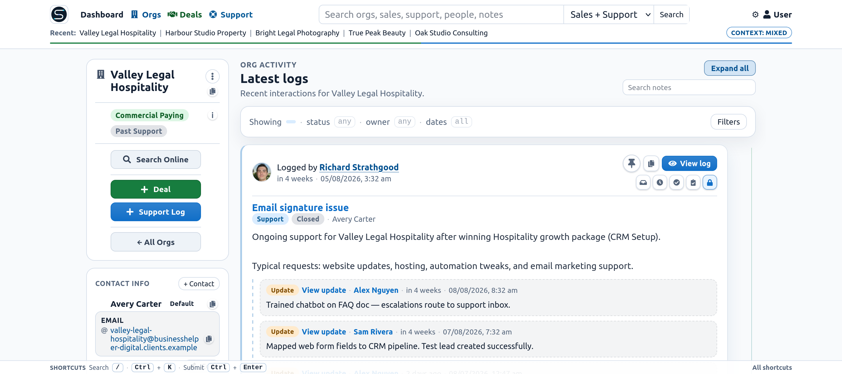Click the Search Online button
The width and height of the screenshot is (842, 374).
click(x=155, y=160)
